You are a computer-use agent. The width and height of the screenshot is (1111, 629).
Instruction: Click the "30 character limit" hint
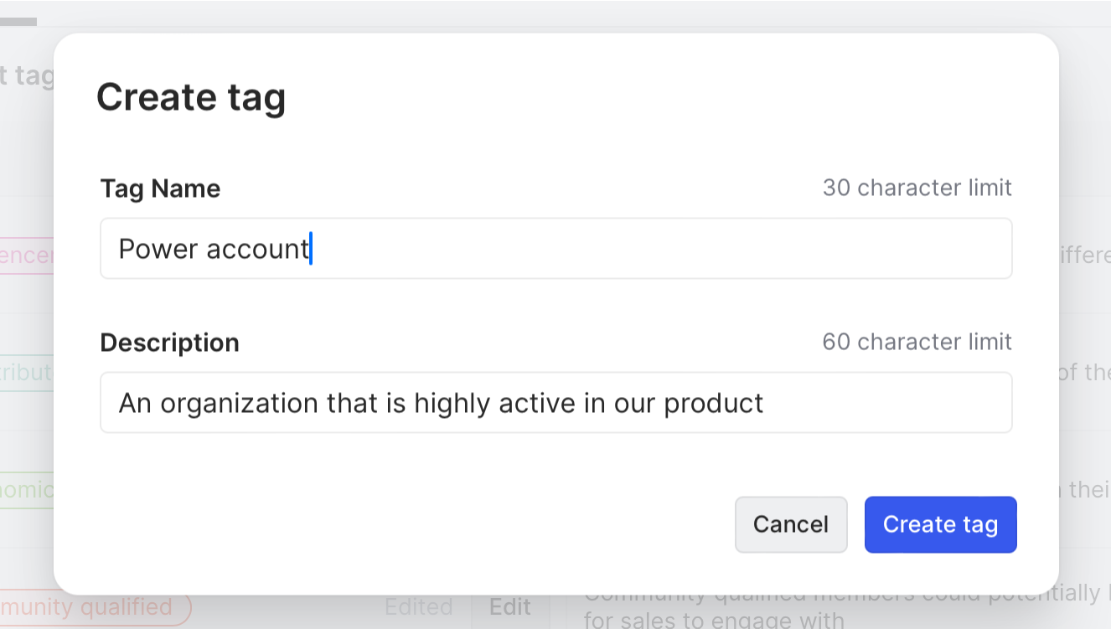coord(917,188)
